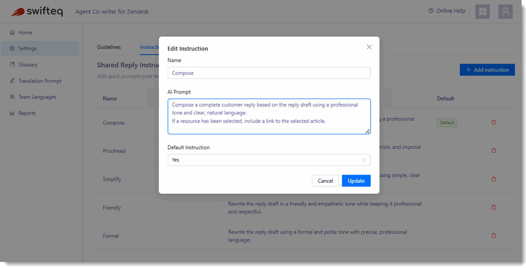Click the Cancel button
Image resolution: width=526 pixels, height=268 pixels.
[x=325, y=181]
